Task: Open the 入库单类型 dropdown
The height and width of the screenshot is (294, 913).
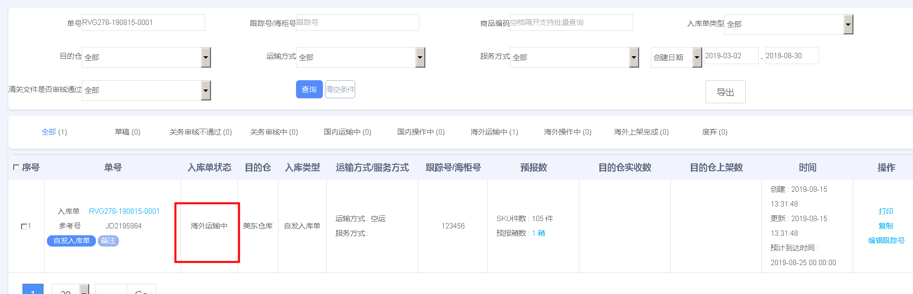Action: click(788, 24)
